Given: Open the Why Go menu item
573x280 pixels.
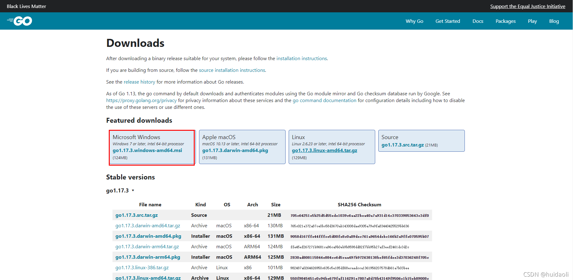Looking at the screenshot, I should (414, 21).
